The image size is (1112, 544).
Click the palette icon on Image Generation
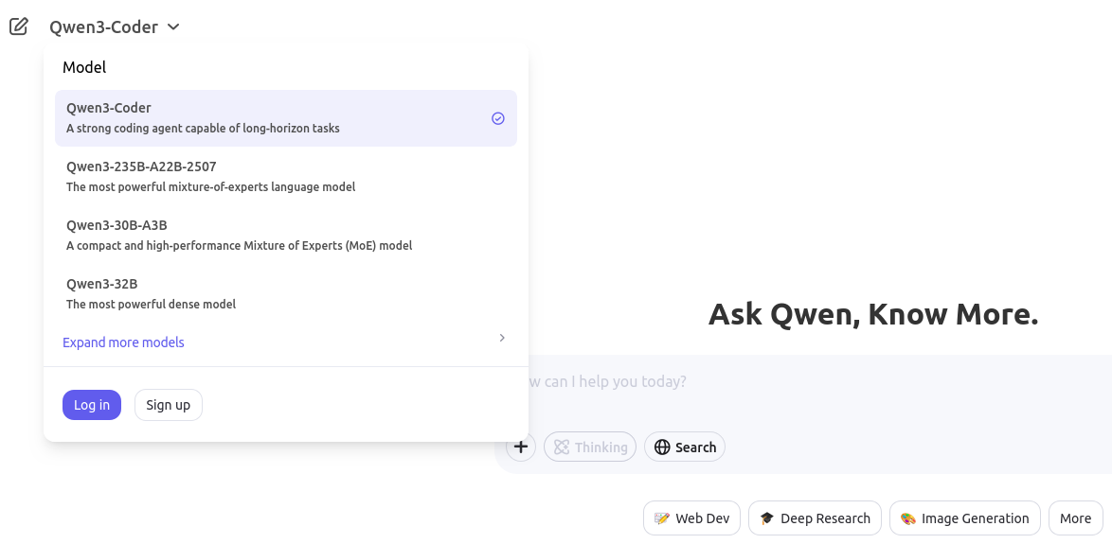coord(907,518)
